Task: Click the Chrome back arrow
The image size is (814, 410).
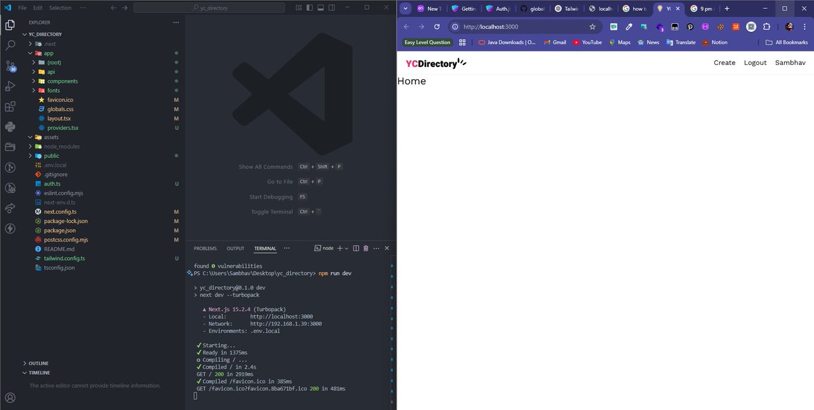Action: [406, 26]
